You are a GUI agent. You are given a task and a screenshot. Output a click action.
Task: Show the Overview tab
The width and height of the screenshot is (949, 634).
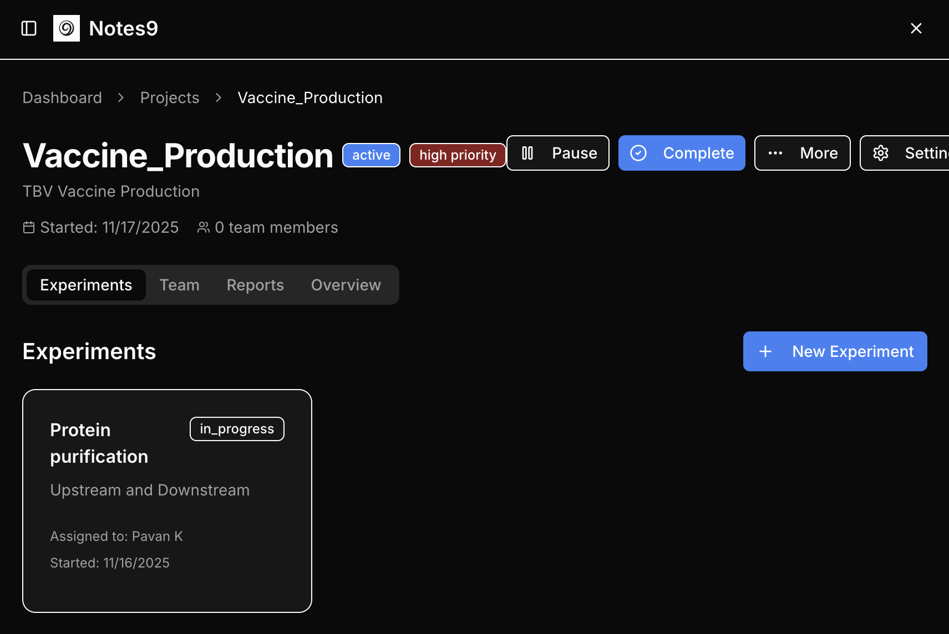[x=346, y=285]
